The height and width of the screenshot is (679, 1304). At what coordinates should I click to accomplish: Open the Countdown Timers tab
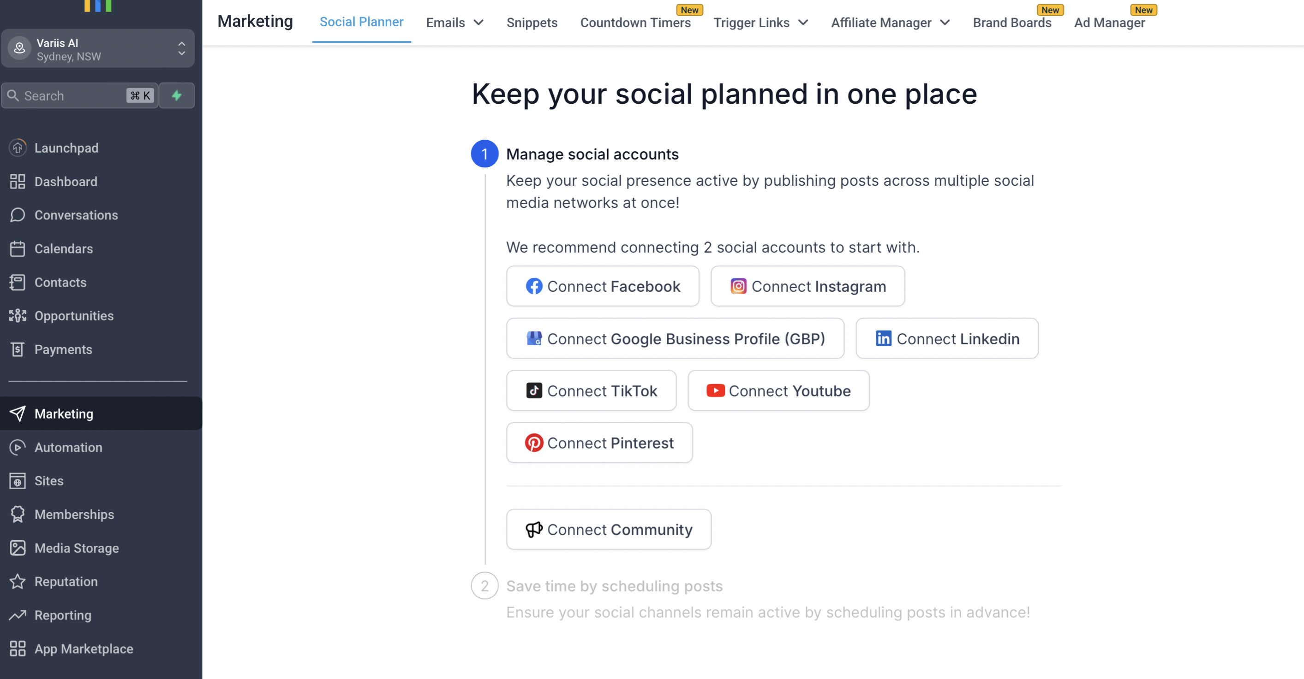(635, 23)
